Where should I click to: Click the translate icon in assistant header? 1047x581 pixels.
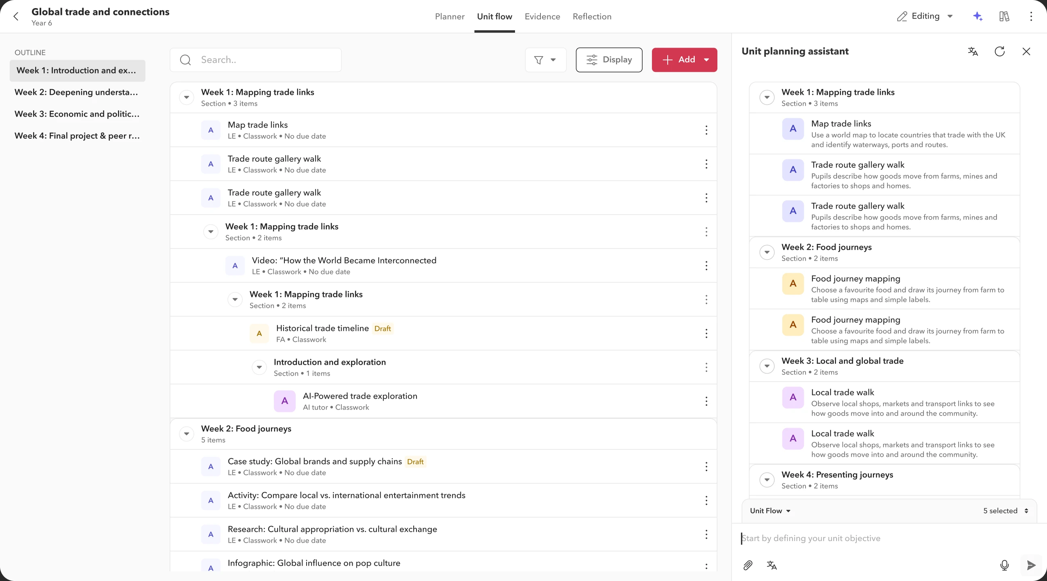click(973, 52)
